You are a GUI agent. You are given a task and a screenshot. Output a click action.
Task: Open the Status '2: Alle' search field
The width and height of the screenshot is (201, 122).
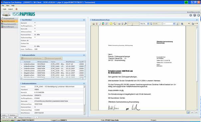click(60, 46)
